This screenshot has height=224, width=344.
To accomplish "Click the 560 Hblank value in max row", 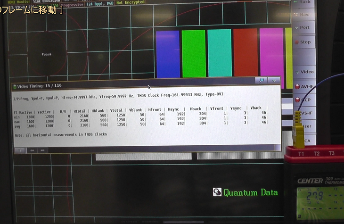I will [103, 120].
